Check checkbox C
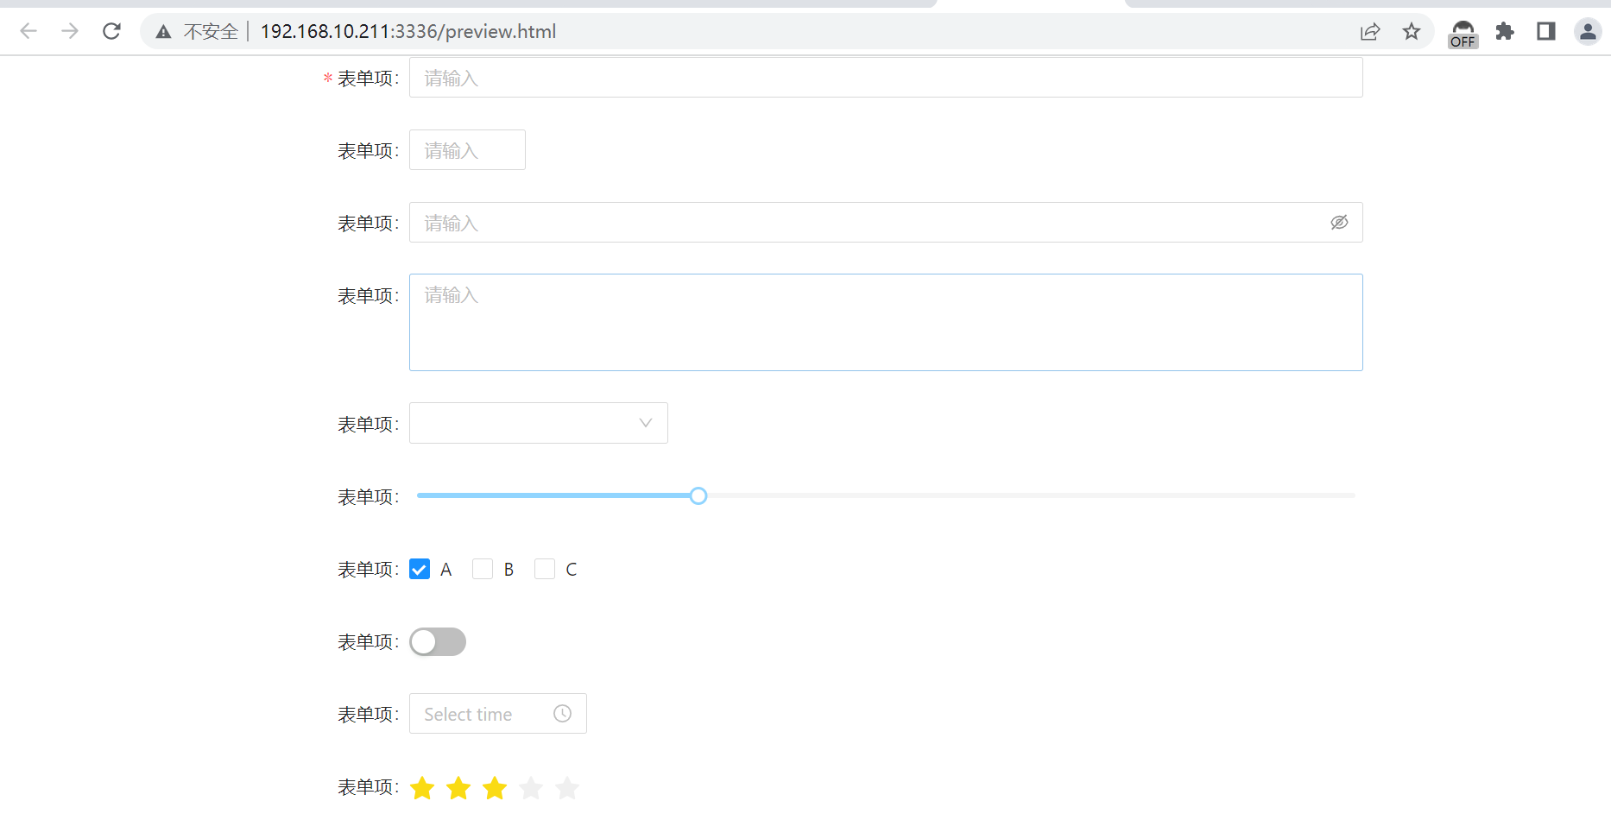 pos(545,569)
